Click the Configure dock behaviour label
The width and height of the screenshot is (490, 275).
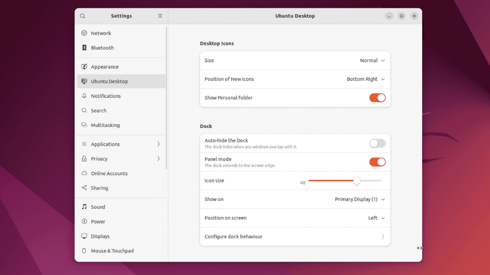pyautogui.click(x=233, y=237)
